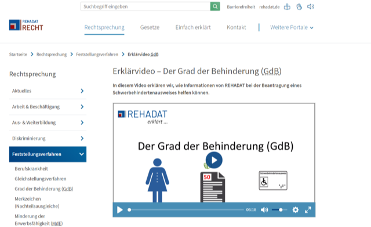Activate the read-aloud speaker icon in header
371x227 pixels.
[311, 6]
